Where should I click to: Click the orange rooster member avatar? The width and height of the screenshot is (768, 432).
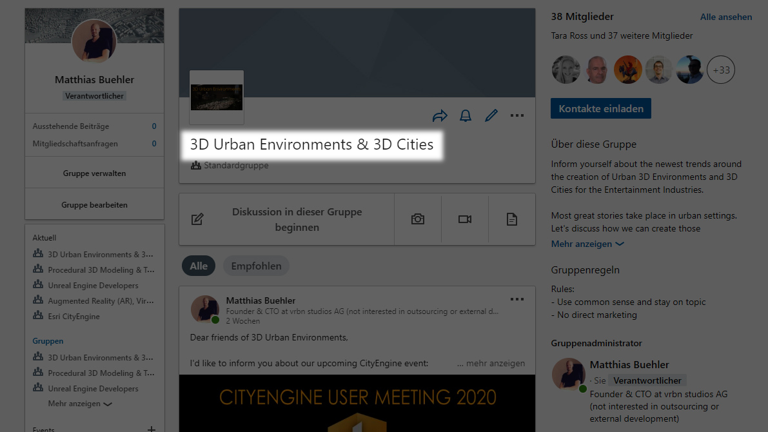point(628,70)
